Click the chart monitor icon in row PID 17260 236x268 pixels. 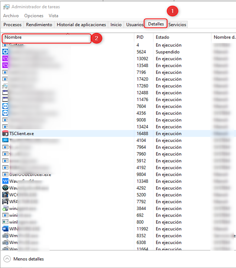(x=5, y=86)
